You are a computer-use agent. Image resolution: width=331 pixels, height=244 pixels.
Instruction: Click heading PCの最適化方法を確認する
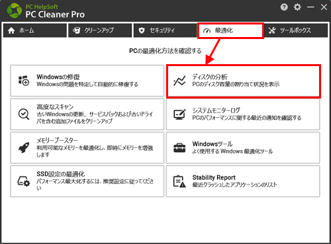[165, 51]
